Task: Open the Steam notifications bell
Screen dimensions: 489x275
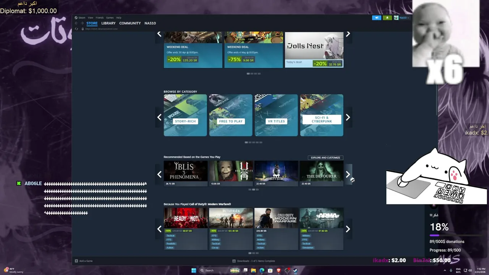Action: coord(387,18)
